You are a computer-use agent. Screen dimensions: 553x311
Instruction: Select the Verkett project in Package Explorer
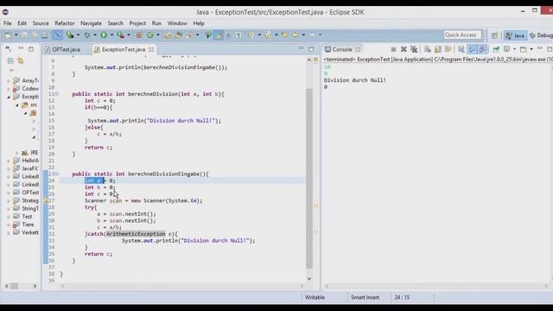pos(30,232)
